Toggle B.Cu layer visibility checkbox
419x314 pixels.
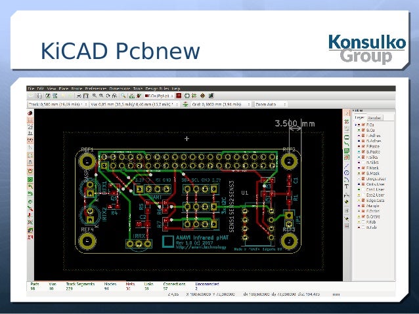[x=363, y=130]
